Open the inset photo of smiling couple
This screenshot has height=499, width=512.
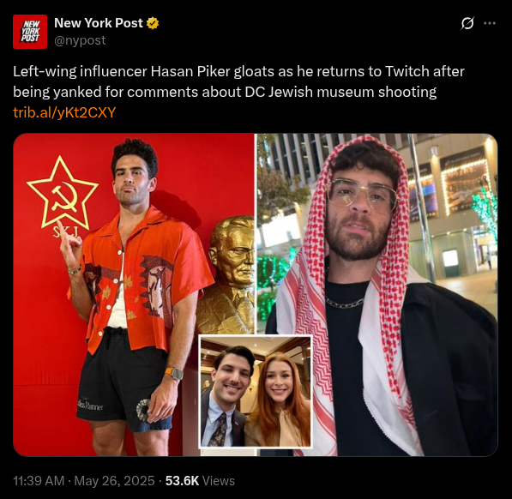click(256, 392)
